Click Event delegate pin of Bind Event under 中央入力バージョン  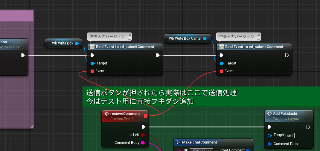coord(221,71)
